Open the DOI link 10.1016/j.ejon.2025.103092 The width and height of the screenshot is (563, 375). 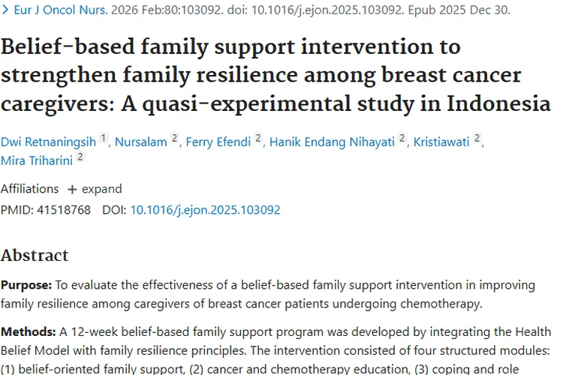point(205,210)
